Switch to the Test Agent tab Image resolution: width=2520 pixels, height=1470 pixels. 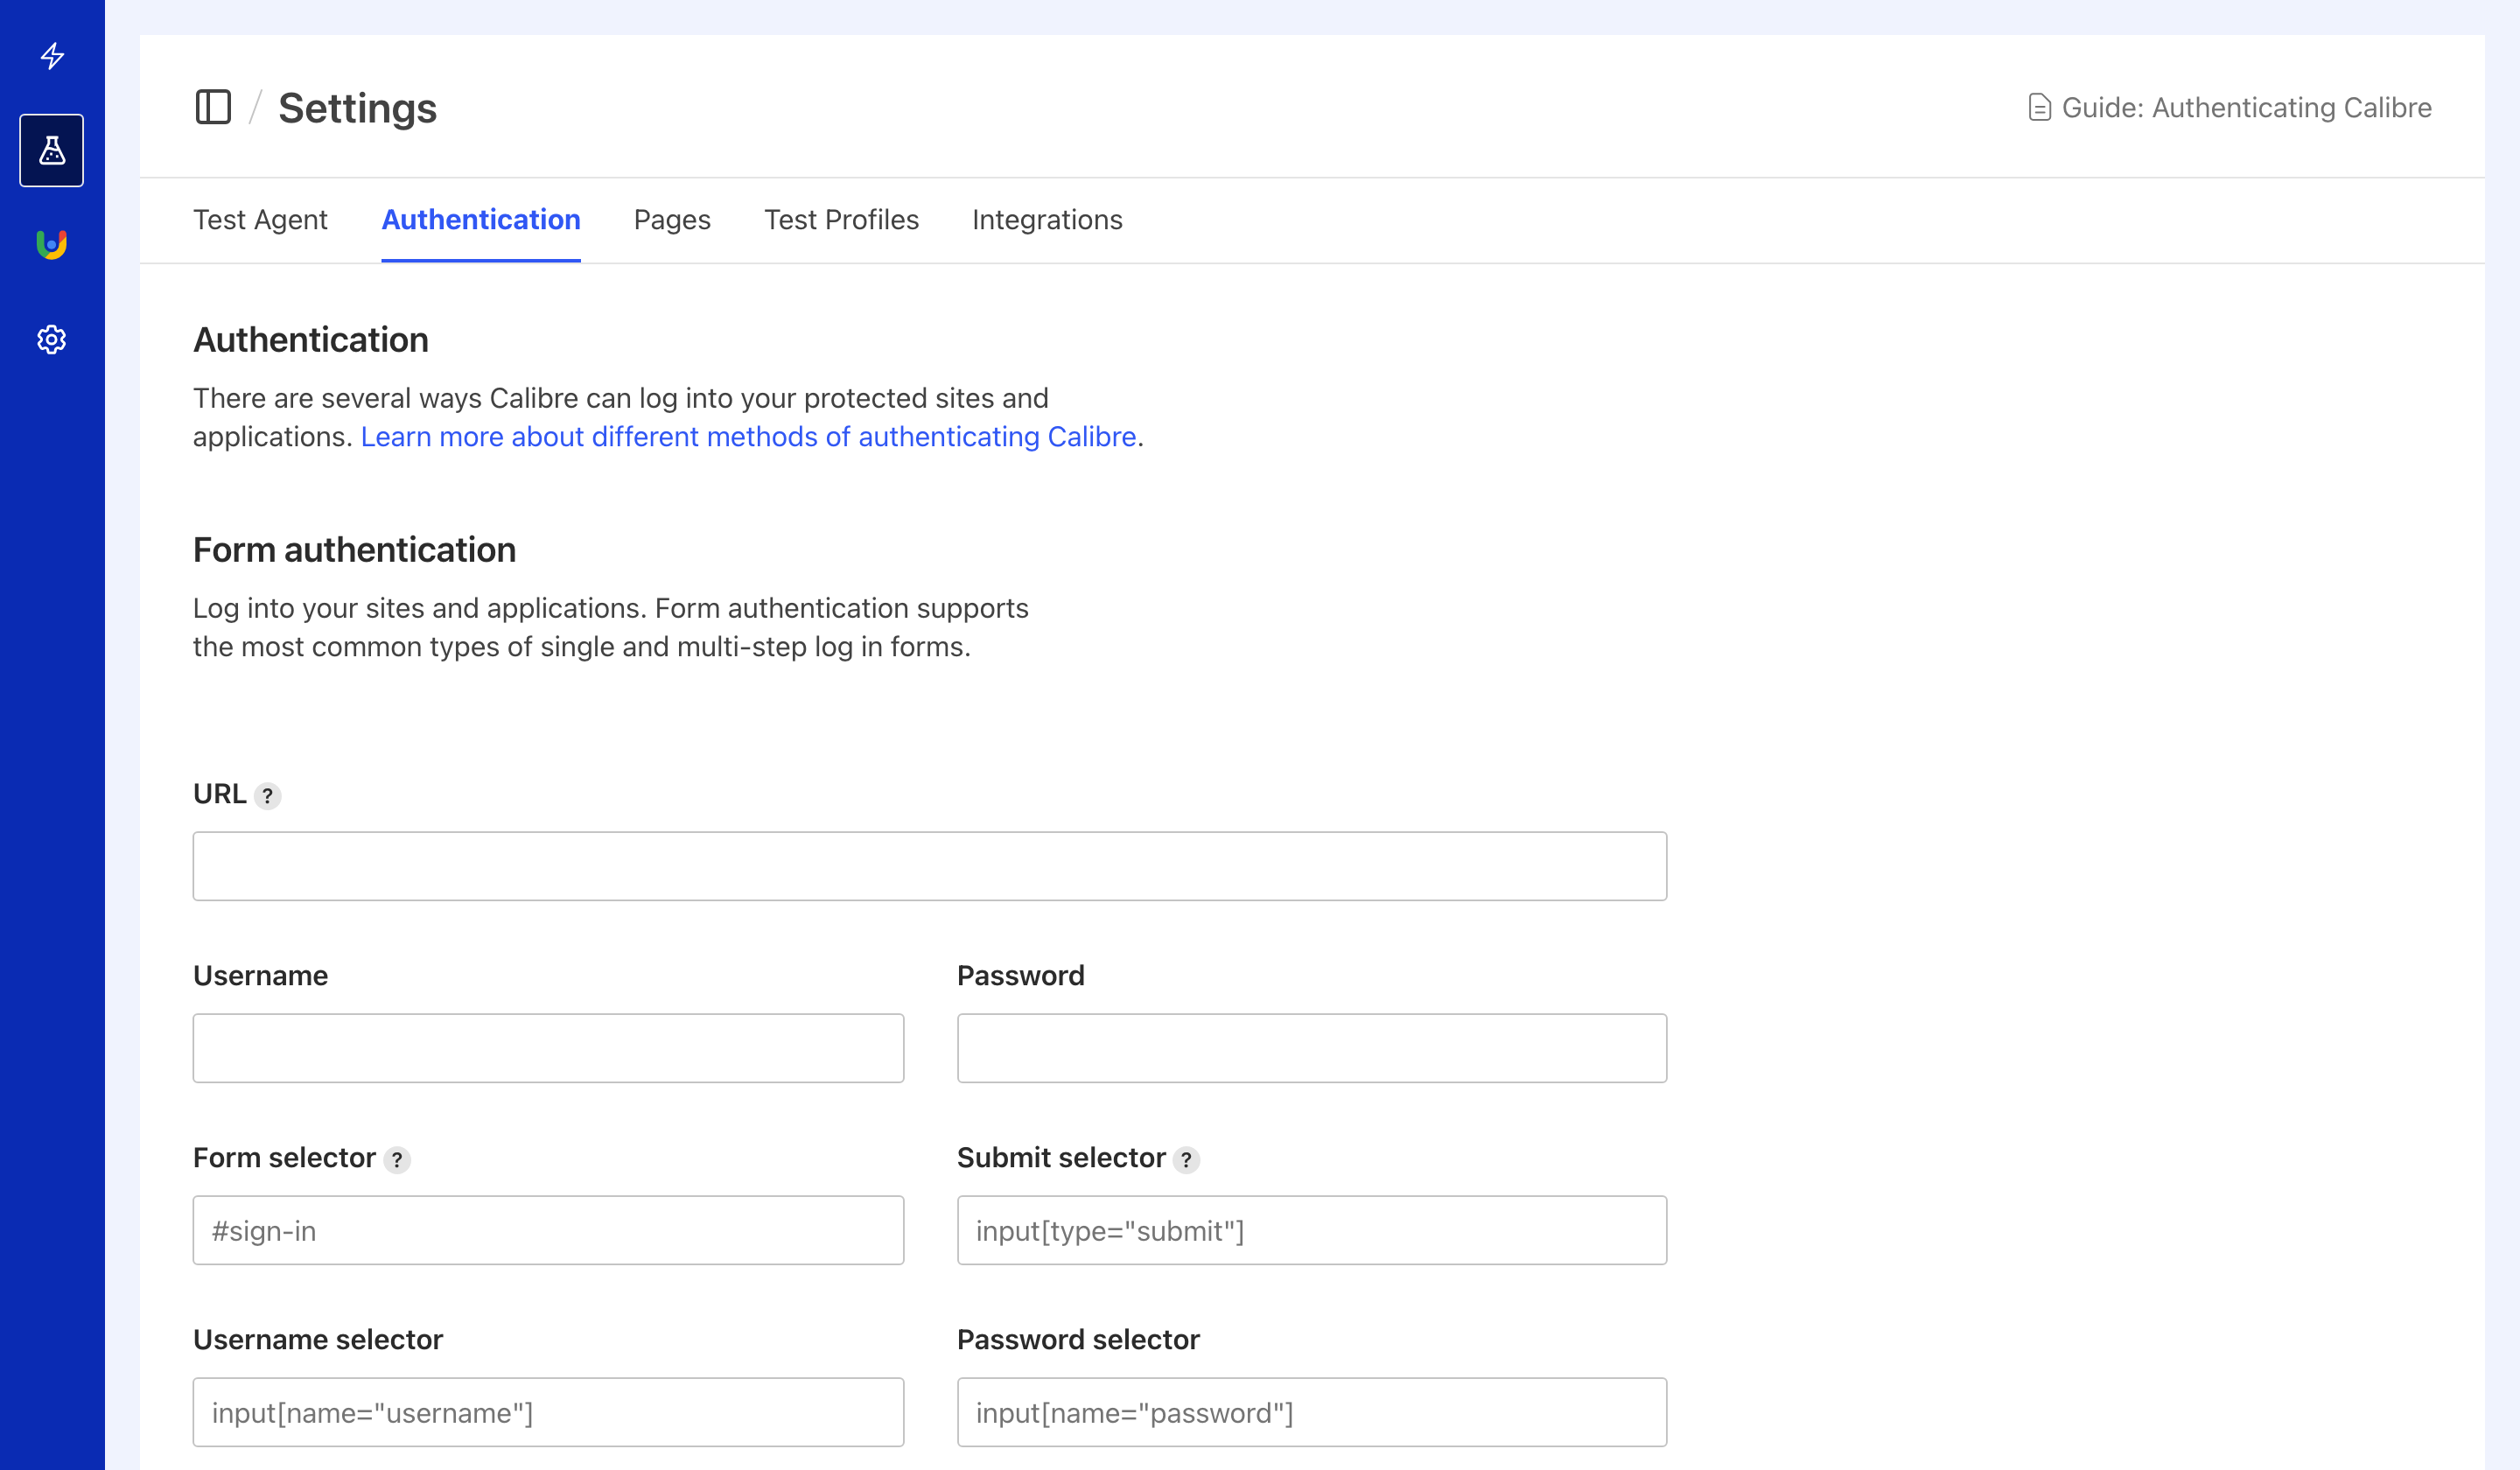260,219
